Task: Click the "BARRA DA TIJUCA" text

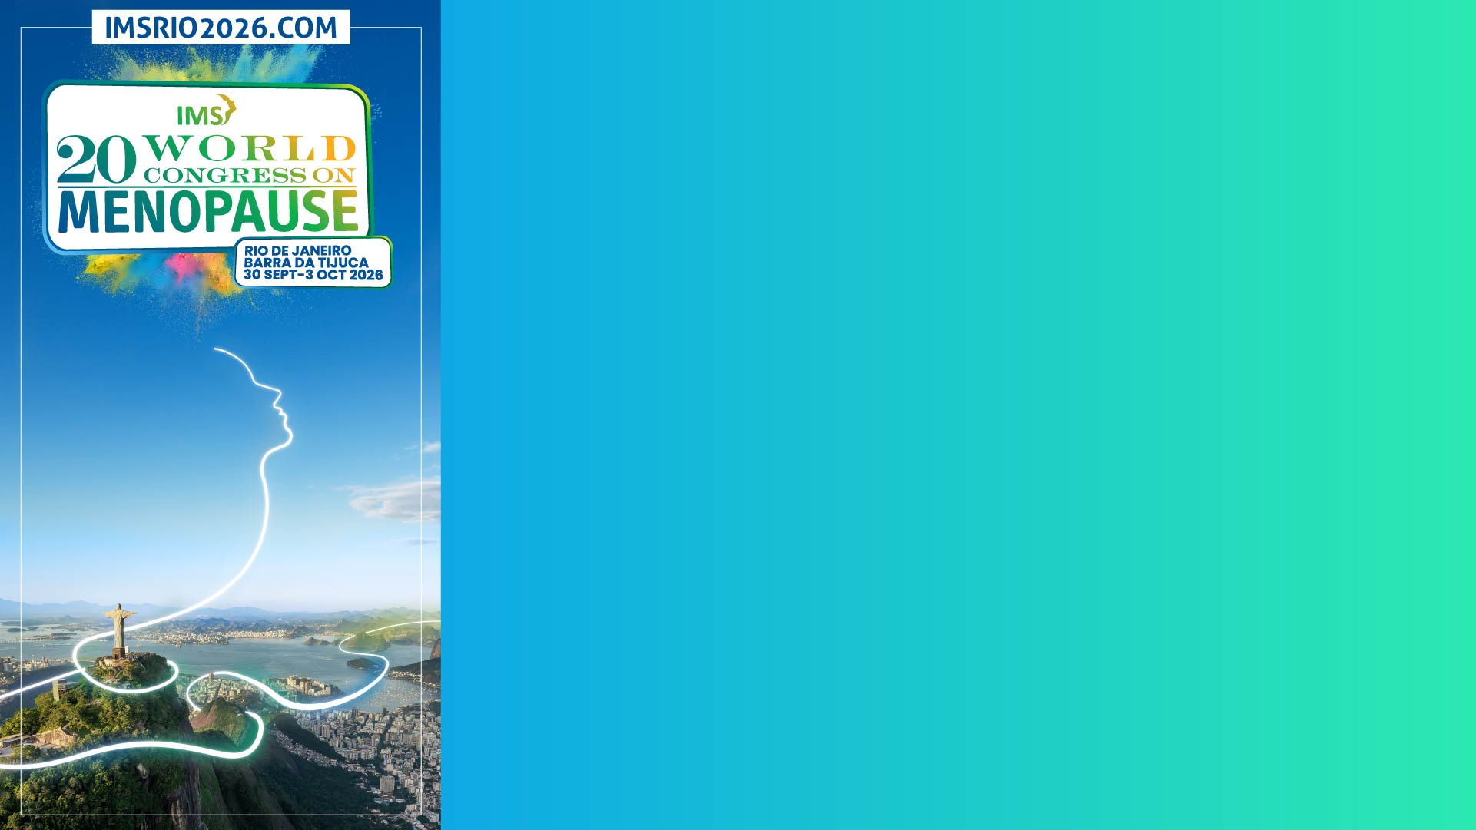Action: [306, 263]
